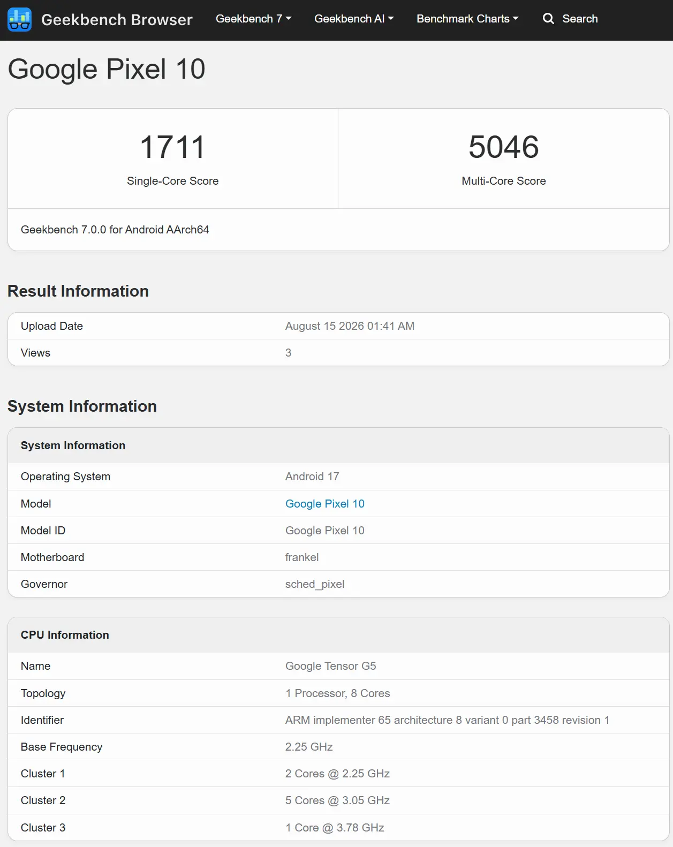Click 1 Core @ 3.78 GHz value

coord(335,828)
